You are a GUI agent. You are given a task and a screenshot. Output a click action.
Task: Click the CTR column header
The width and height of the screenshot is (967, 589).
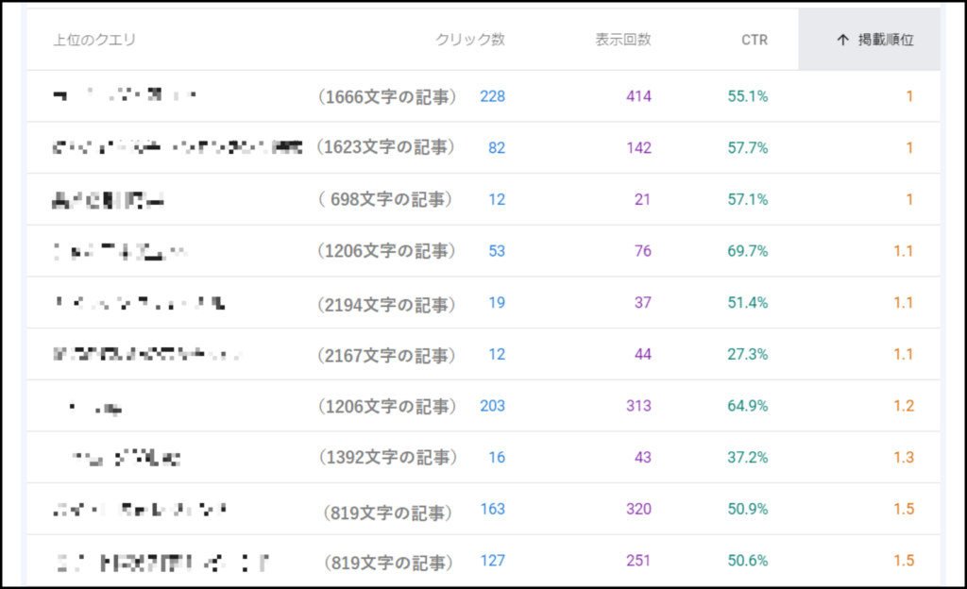point(754,40)
